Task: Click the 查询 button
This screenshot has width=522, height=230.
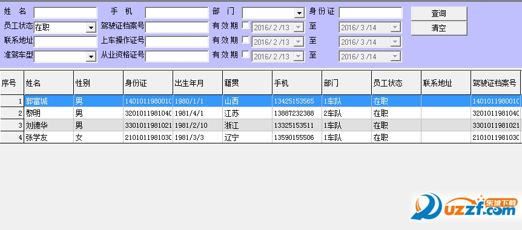Action: pos(439,13)
